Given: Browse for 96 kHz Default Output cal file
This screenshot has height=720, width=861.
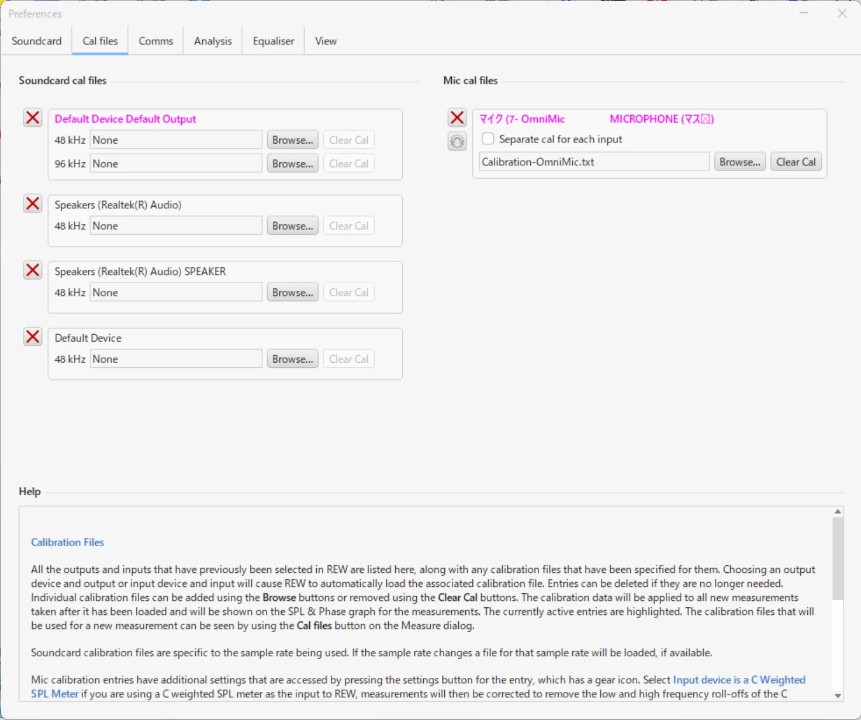Looking at the screenshot, I should (x=292, y=164).
